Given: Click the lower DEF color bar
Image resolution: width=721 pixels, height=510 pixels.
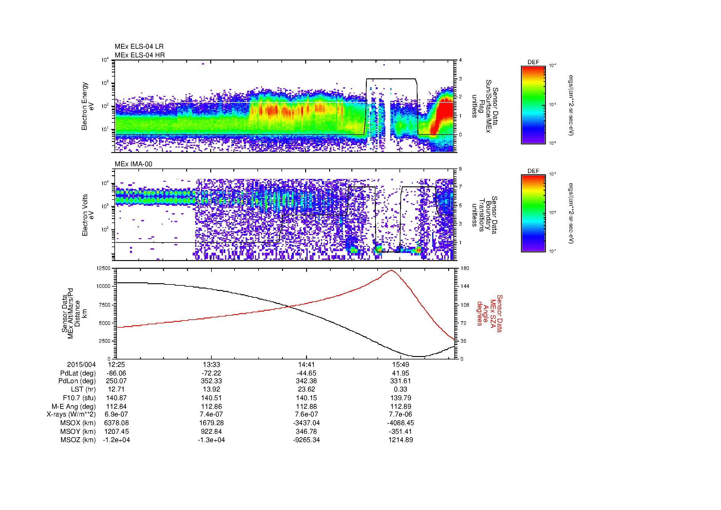Looking at the screenshot, I should coord(533,214).
